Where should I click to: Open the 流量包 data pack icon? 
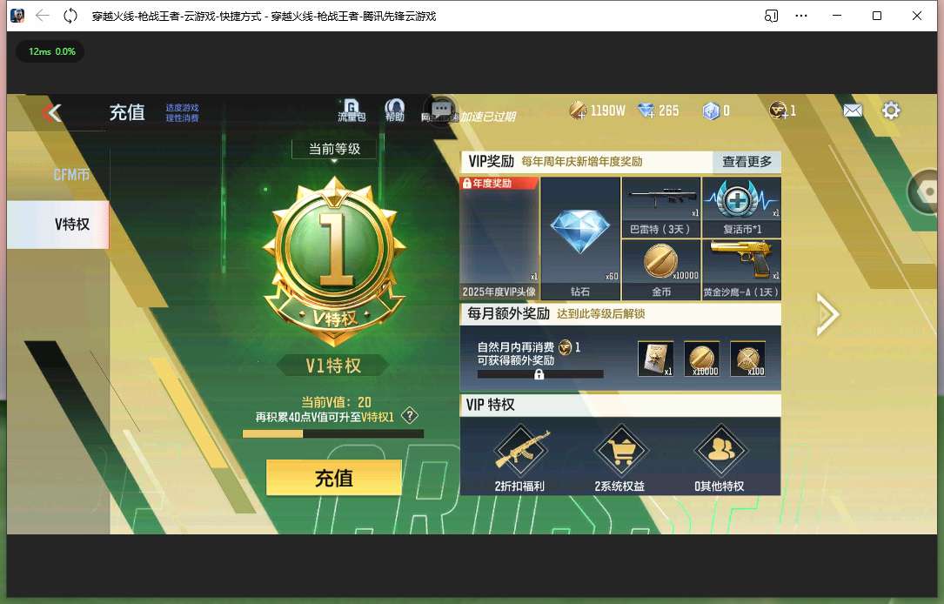coord(351,111)
